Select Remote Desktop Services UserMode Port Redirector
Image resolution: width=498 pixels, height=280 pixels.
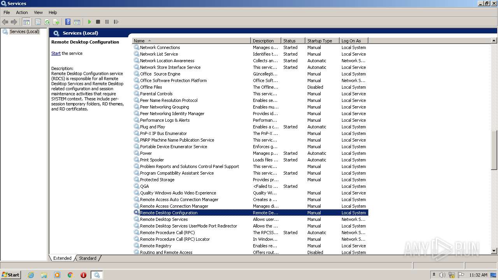(x=250, y=226)
